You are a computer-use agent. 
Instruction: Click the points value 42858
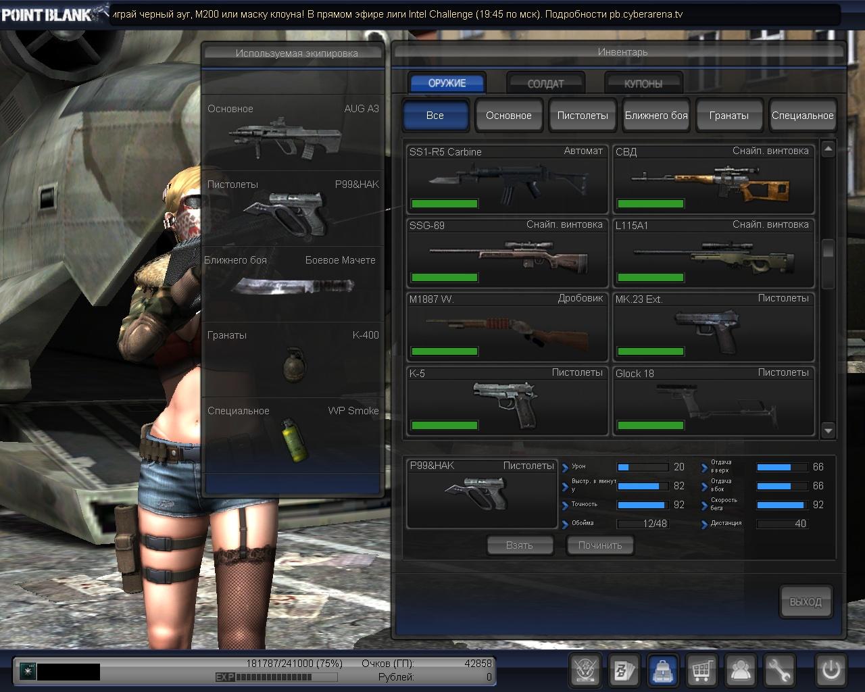point(478,664)
